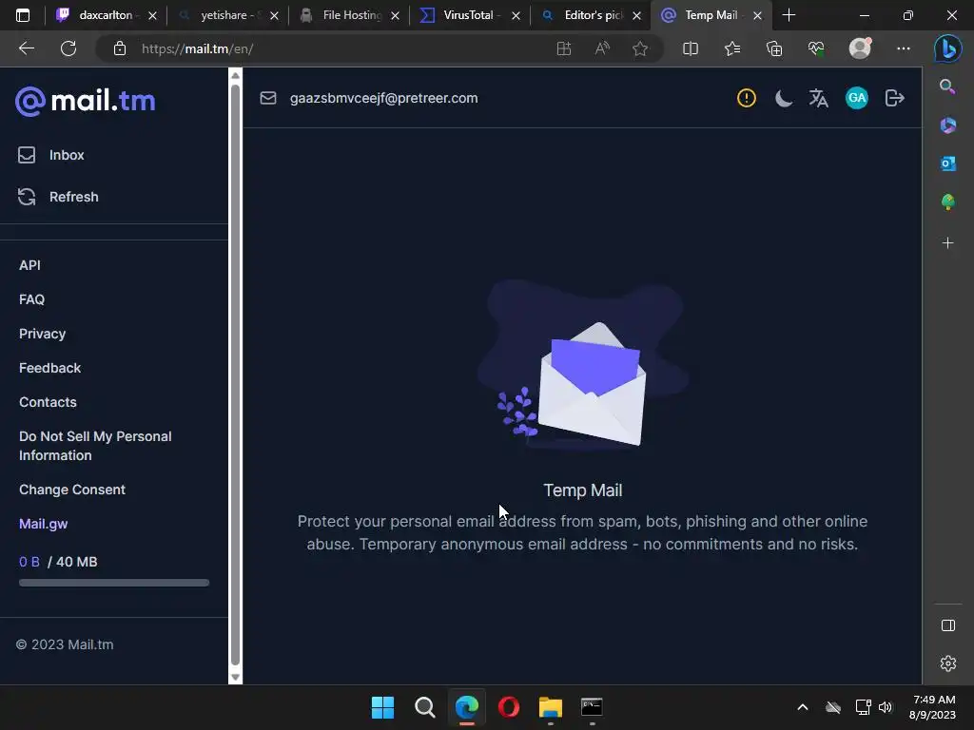Open the apps available icon in address bar
The height and width of the screenshot is (730, 974).
pyautogui.click(x=564, y=48)
